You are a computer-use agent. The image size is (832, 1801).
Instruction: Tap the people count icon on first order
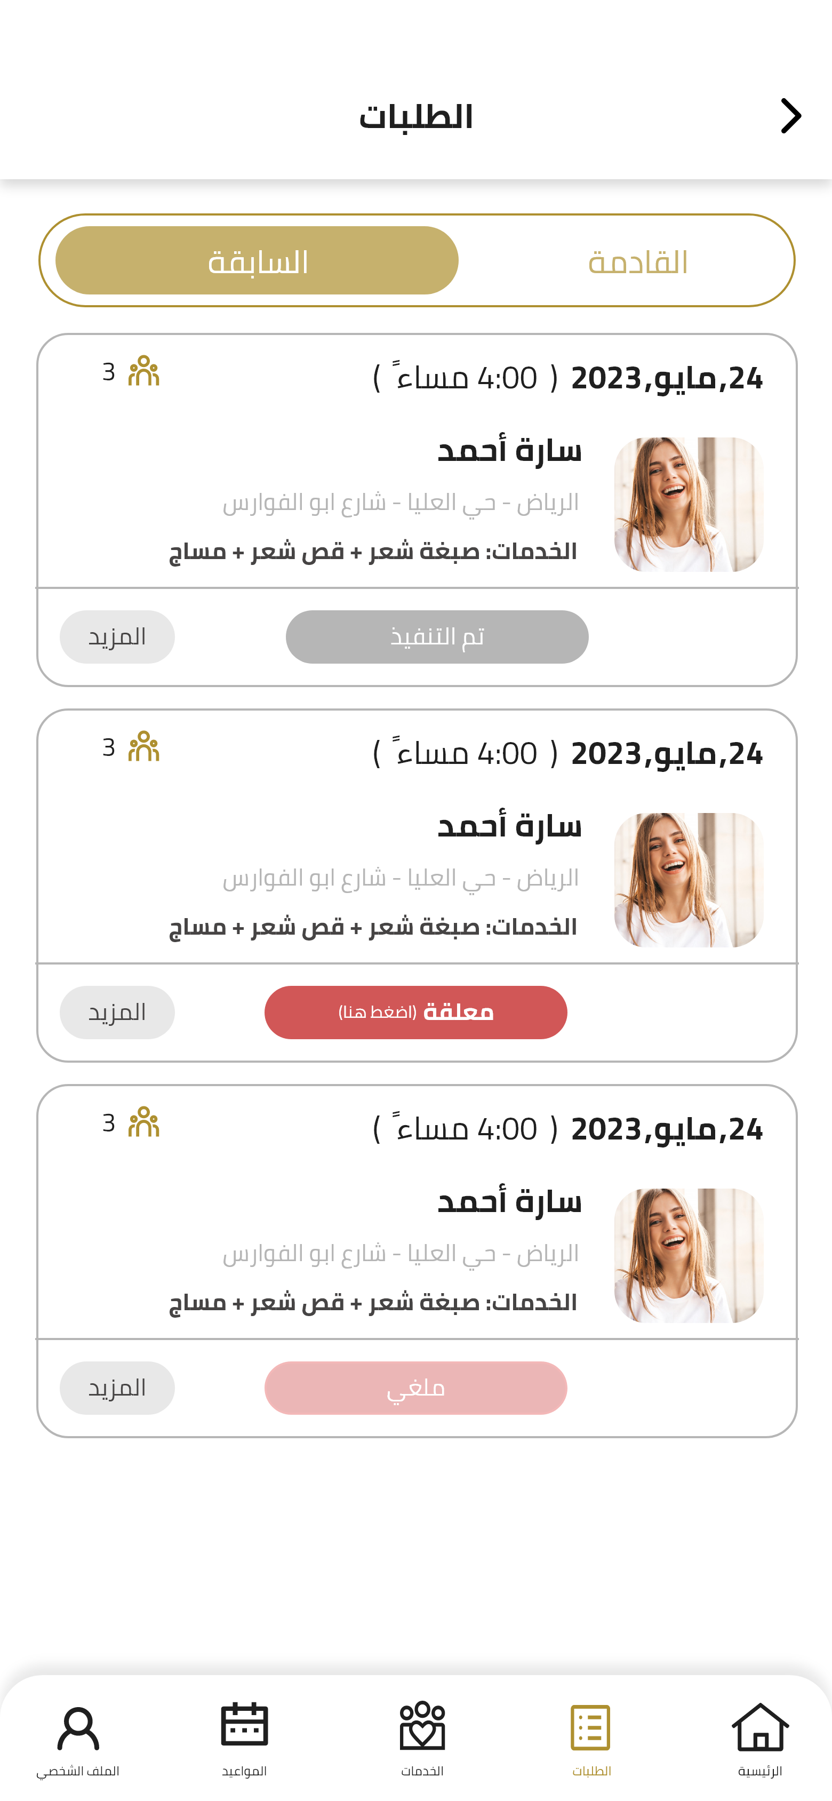[143, 371]
